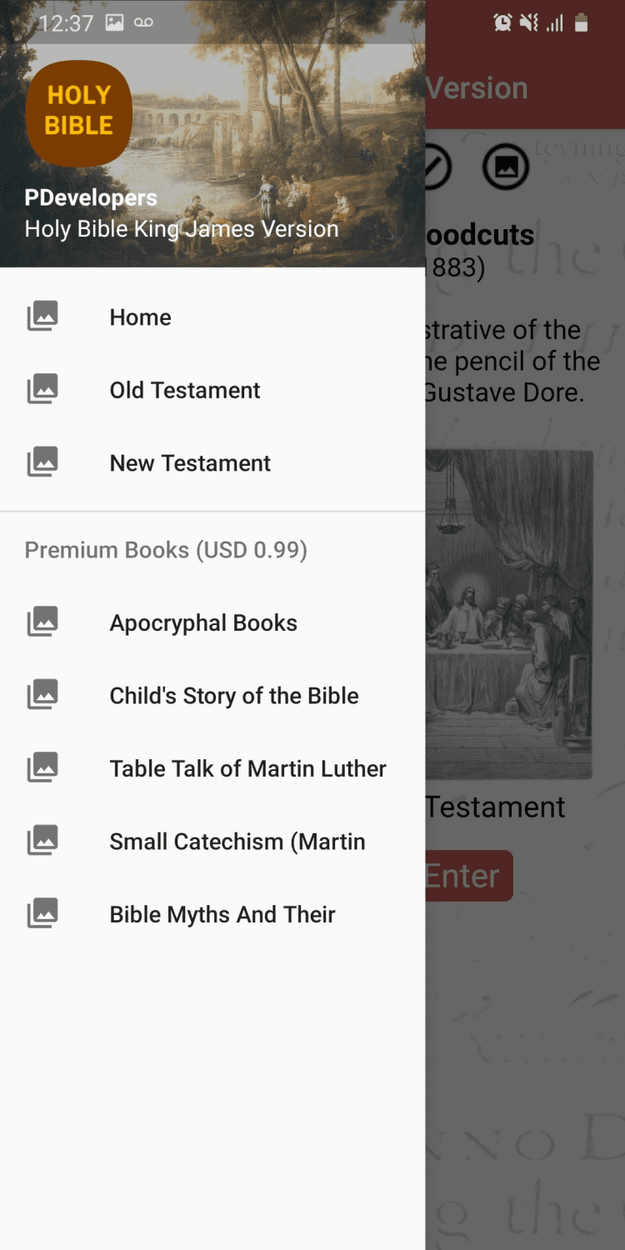Tap the Apocryphal Books image icon
This screenshot has height=1250, width=625.
(42, 622)
